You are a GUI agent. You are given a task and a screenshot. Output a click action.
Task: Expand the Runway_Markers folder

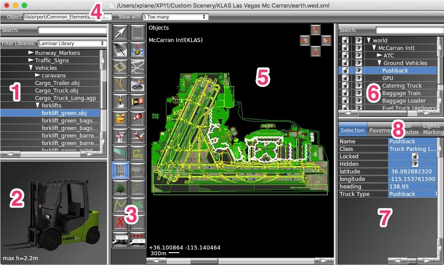(31, 53)
